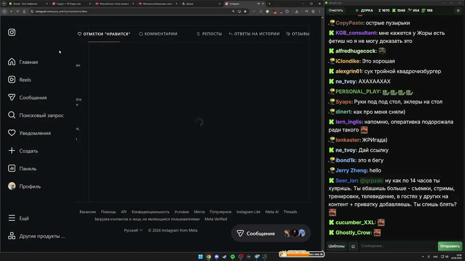465x261 pixels.
Task: Open the emoji picker in chat
Action: coord(353,246)
